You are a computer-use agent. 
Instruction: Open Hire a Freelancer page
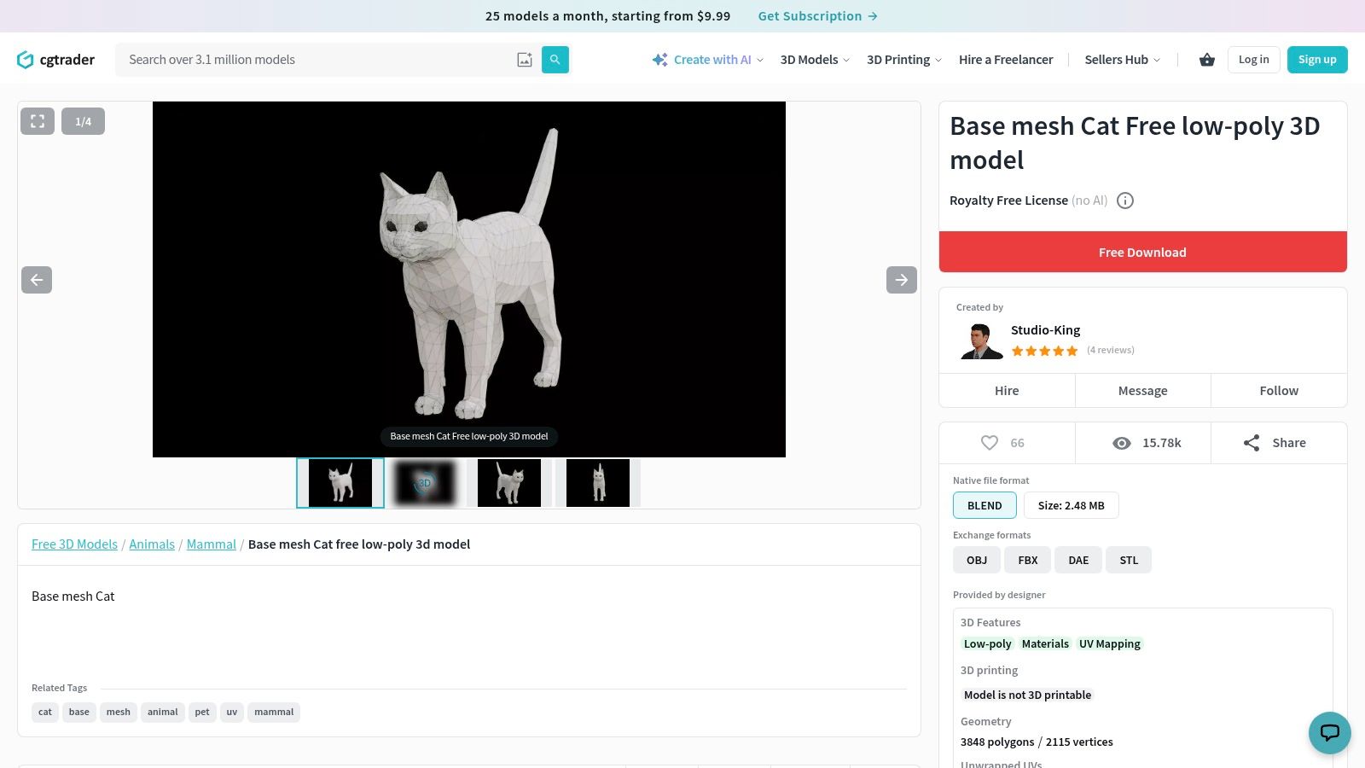[1006, 60]
